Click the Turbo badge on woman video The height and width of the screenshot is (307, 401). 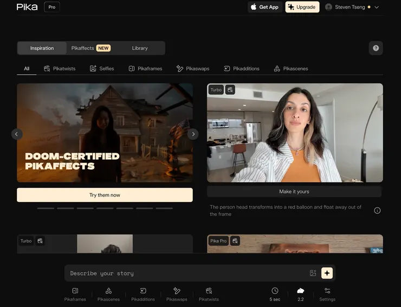click(x=216, y=90)
